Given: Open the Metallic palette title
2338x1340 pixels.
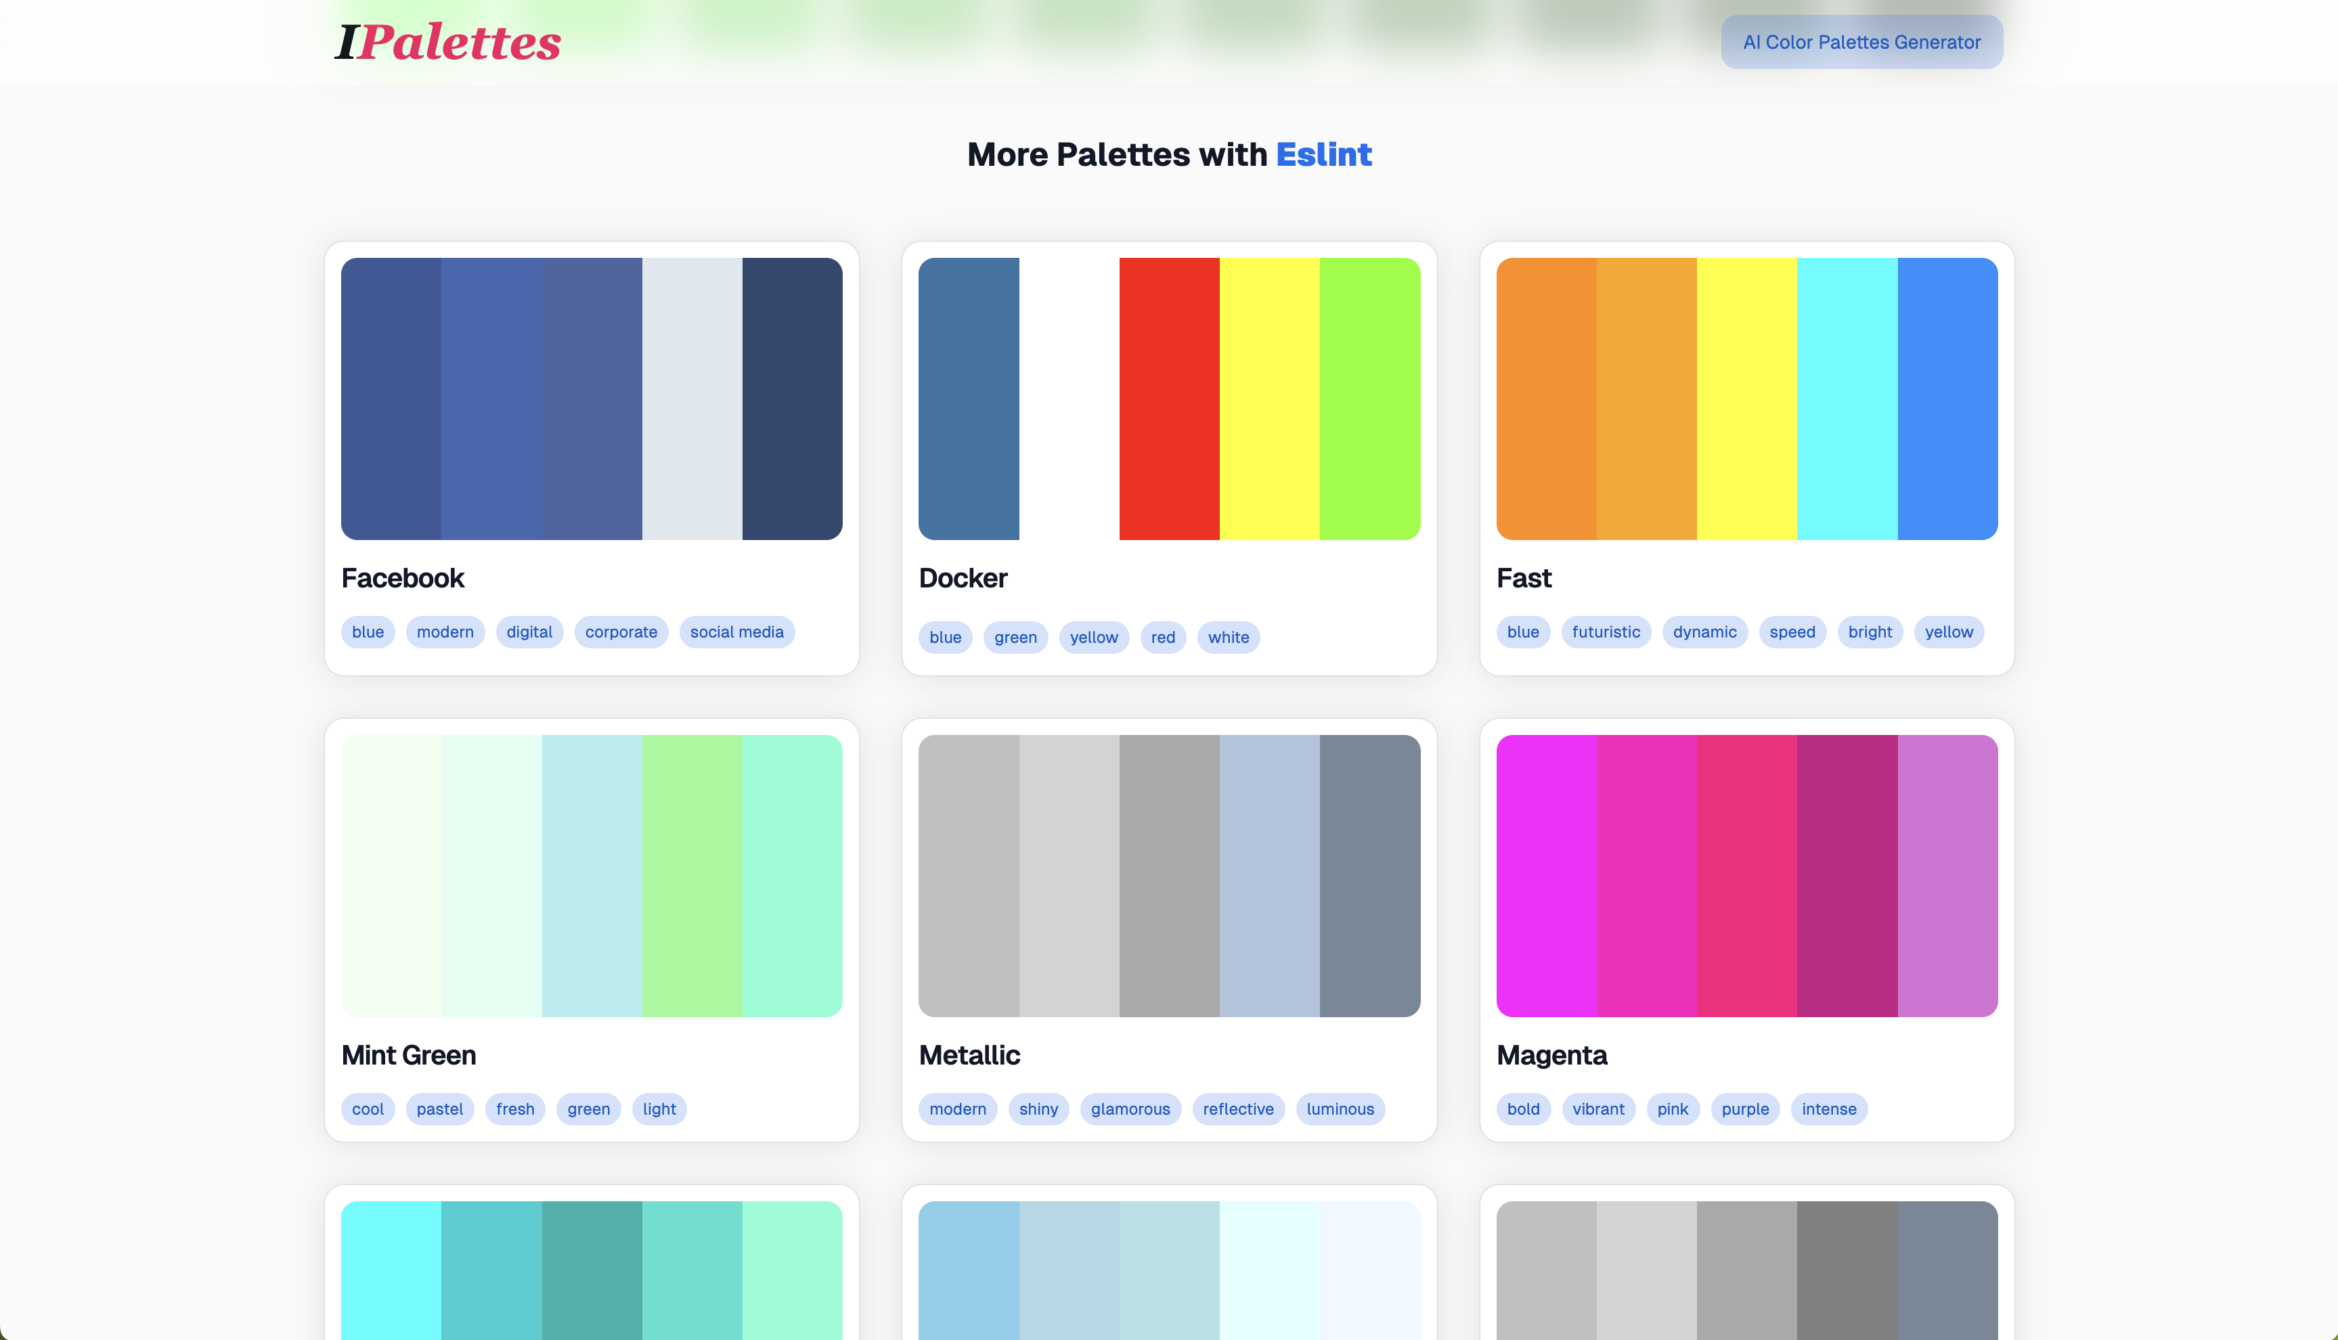Looking at the screenshot, I should [969, 1054].
